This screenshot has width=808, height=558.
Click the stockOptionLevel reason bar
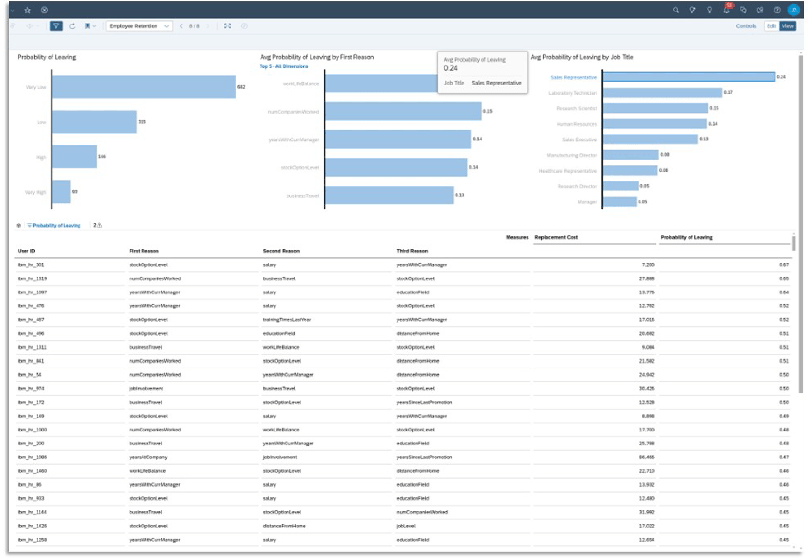pyautogui.click(x=396, y=167)
